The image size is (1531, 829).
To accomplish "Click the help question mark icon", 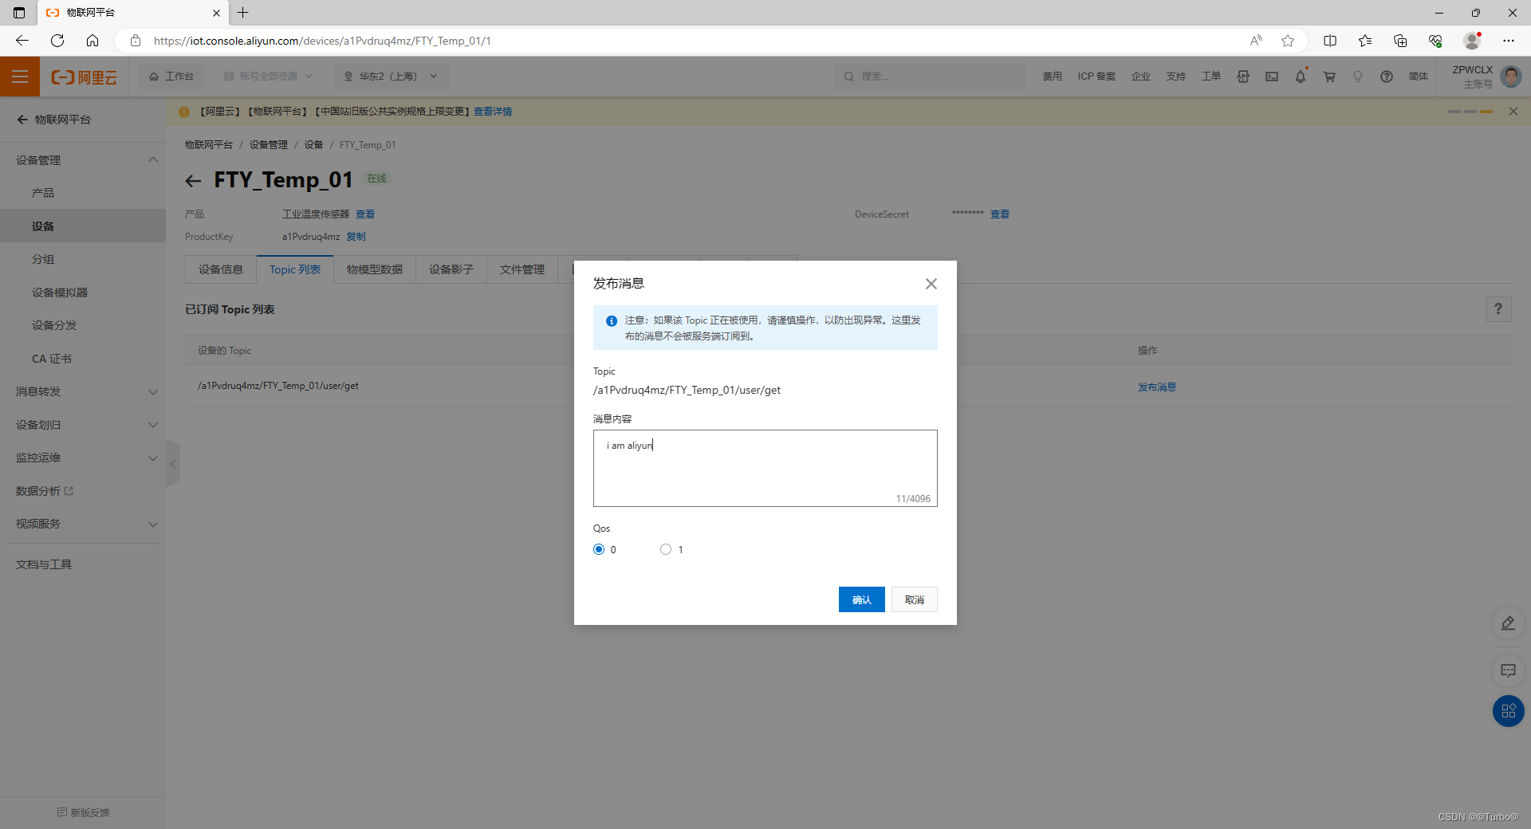I will [x=1387, y=76].
